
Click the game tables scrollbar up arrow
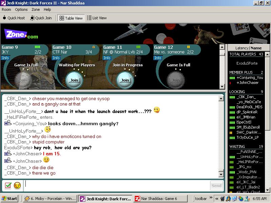coord(222,47)
